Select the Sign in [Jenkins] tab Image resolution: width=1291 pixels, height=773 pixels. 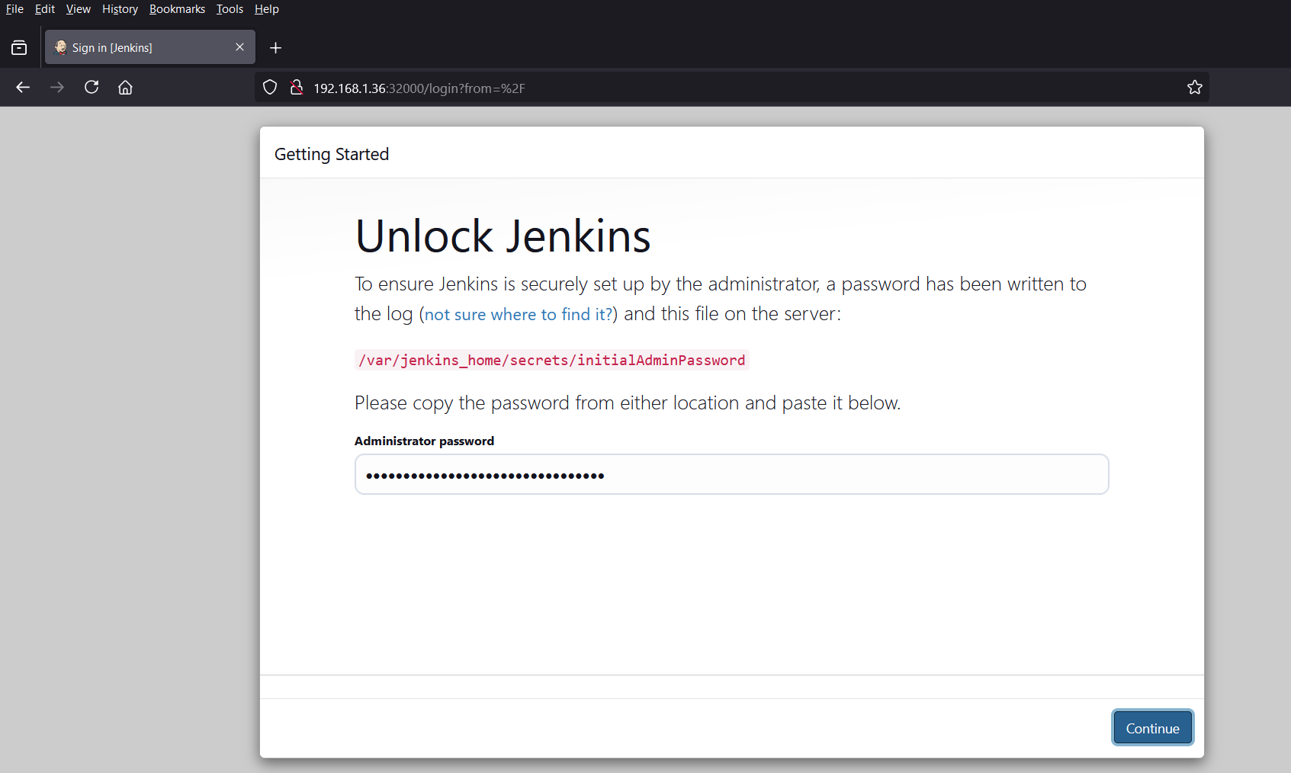(x=150, y=47)
